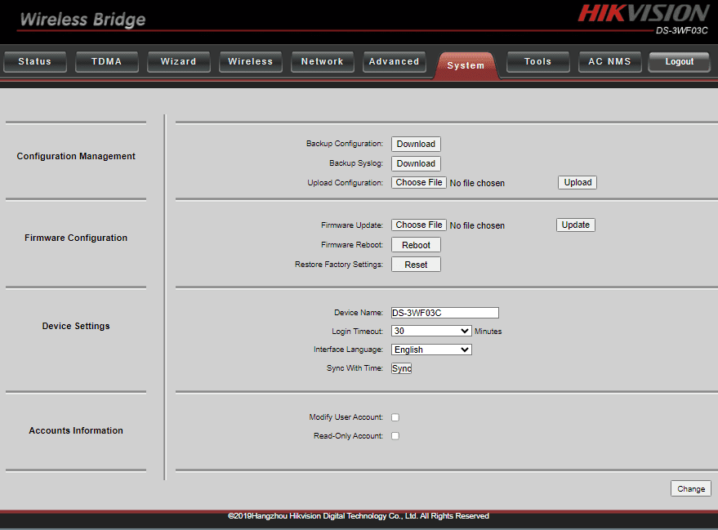Click the Device Name input field
The image size is (718, 530).
click(x=444, y=313)
